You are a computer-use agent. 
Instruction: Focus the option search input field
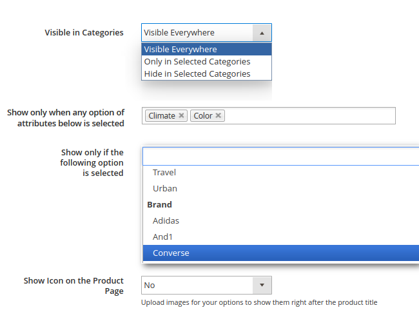[280, 157]
